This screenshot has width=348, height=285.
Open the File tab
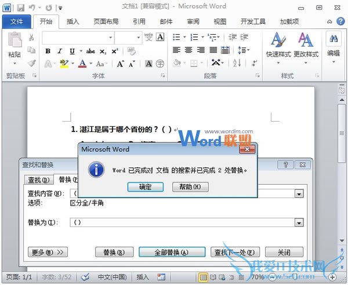pyautogui.click(x=17, y=21)
